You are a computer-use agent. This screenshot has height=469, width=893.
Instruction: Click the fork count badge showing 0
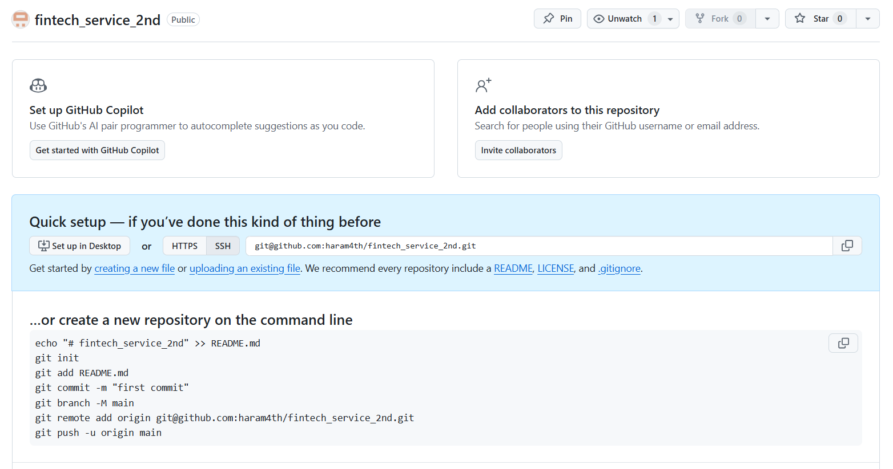[739, 19]
